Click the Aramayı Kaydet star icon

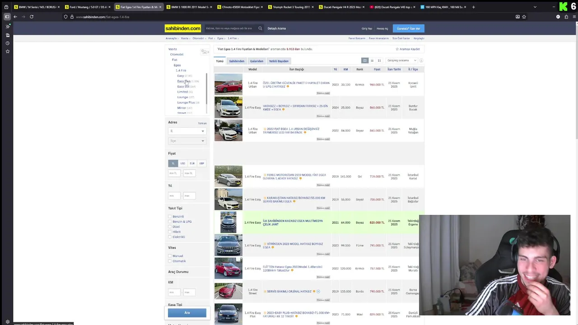(x=397, y=49)
